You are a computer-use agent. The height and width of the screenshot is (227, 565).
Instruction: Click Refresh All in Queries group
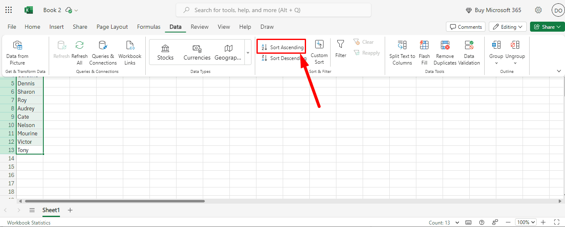click(80, 53)
